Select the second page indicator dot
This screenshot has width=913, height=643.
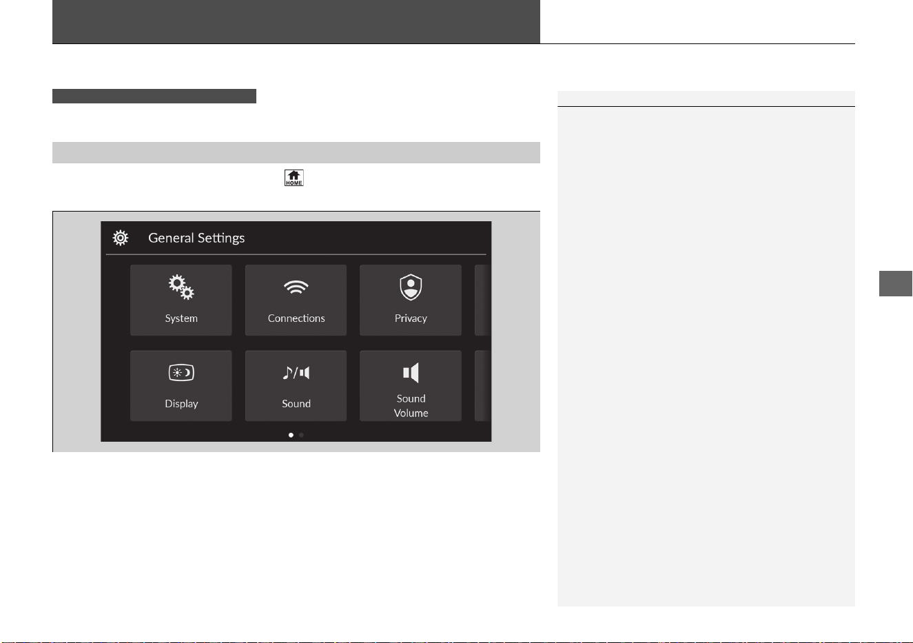pyautogui.click(x=301, y=435)
